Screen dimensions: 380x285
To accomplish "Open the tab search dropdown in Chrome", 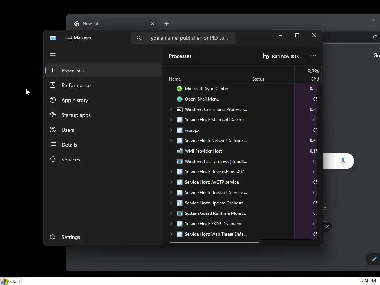I will (x=373, y=20).
